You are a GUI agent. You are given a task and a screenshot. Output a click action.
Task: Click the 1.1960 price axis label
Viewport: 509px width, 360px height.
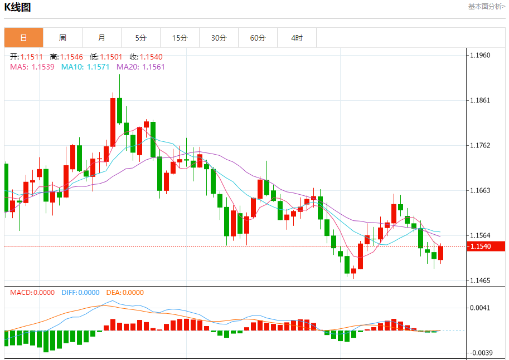point(480,56)
